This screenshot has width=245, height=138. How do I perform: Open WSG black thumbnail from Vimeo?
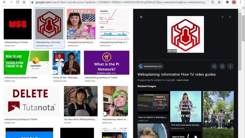coord(18,24)
